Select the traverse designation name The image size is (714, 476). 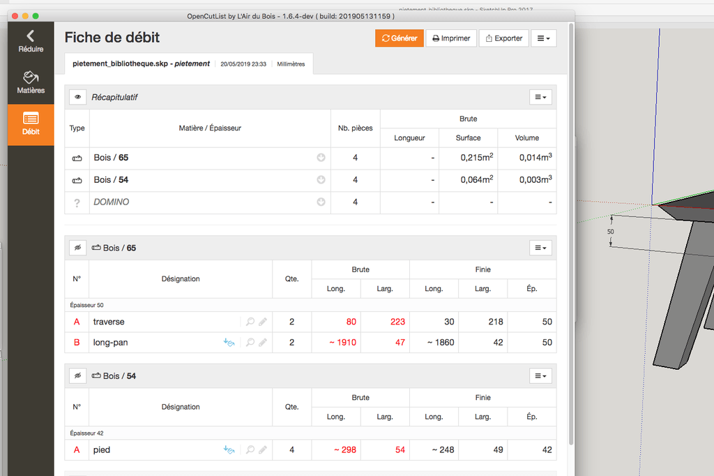pyautogui.click(x=109, y=322)
